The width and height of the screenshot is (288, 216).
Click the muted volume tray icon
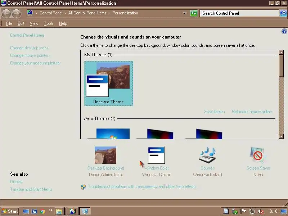point(260,211)
